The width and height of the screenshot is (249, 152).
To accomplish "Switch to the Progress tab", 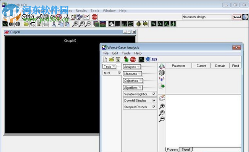I will coord(172,150).
